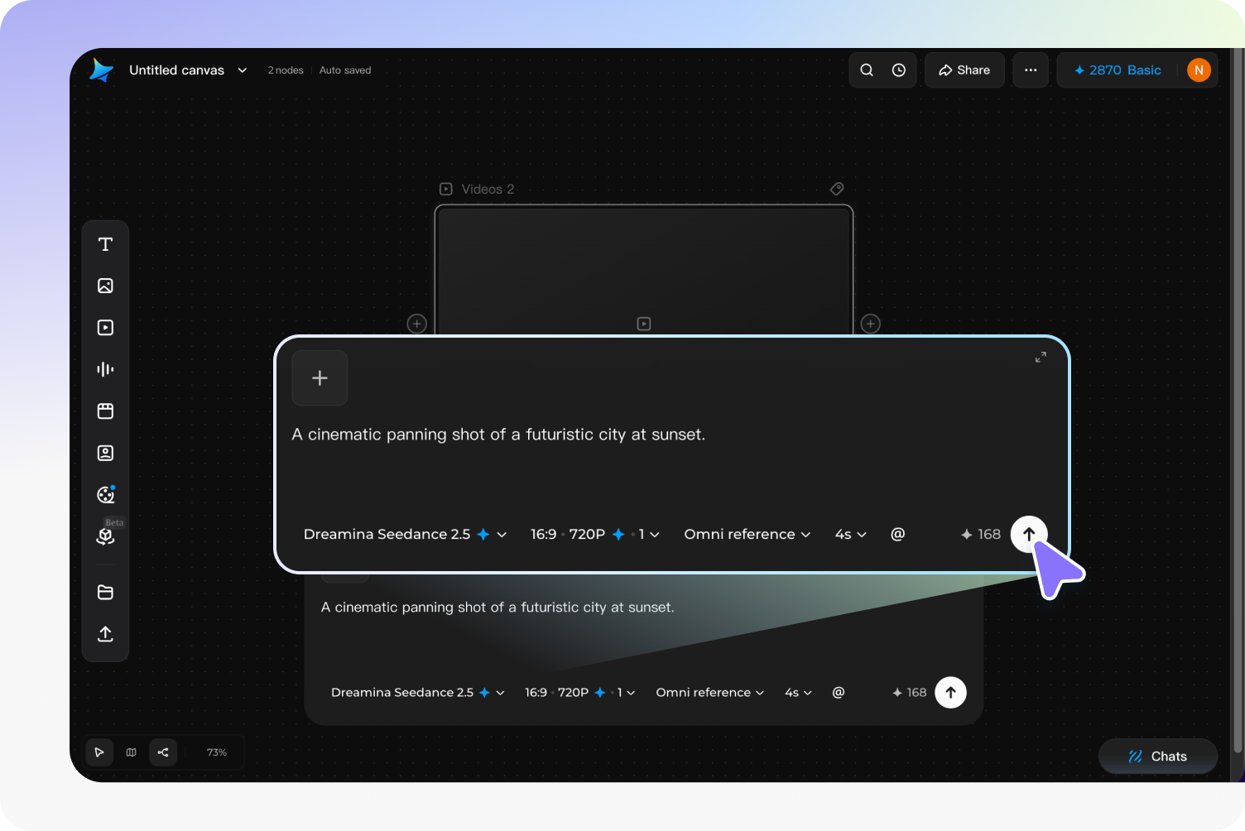Expand the Untitled canvas title dropdown

(243, 70)
